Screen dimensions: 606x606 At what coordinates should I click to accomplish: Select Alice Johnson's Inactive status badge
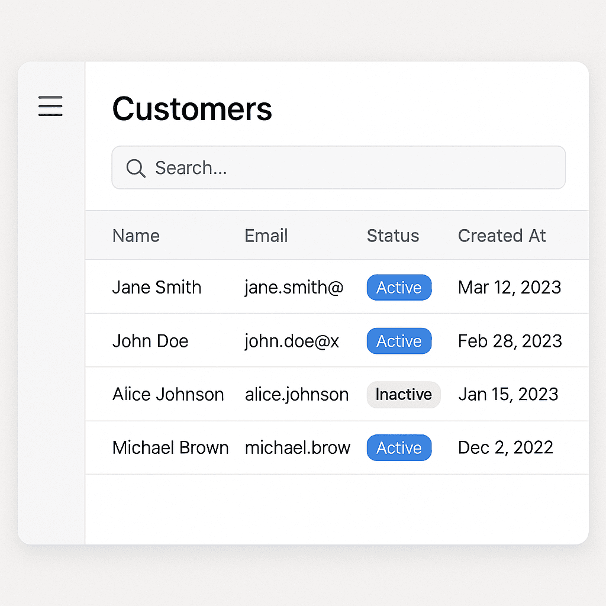[x=404, y=395]
